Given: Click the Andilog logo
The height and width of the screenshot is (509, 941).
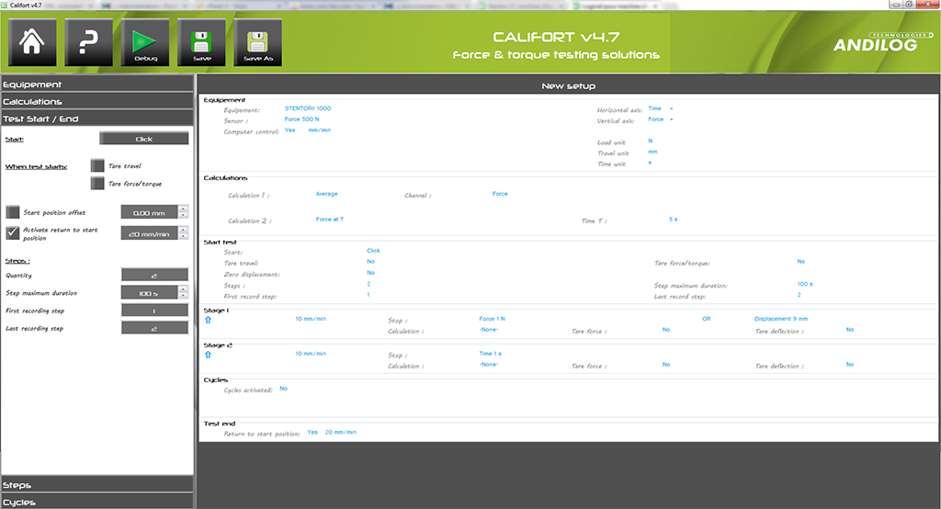Looking at the screenshot, I should 882,42.
